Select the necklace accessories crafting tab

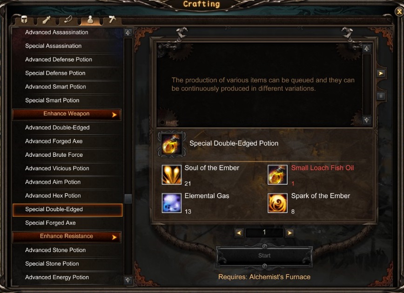[x=68, y=20]
